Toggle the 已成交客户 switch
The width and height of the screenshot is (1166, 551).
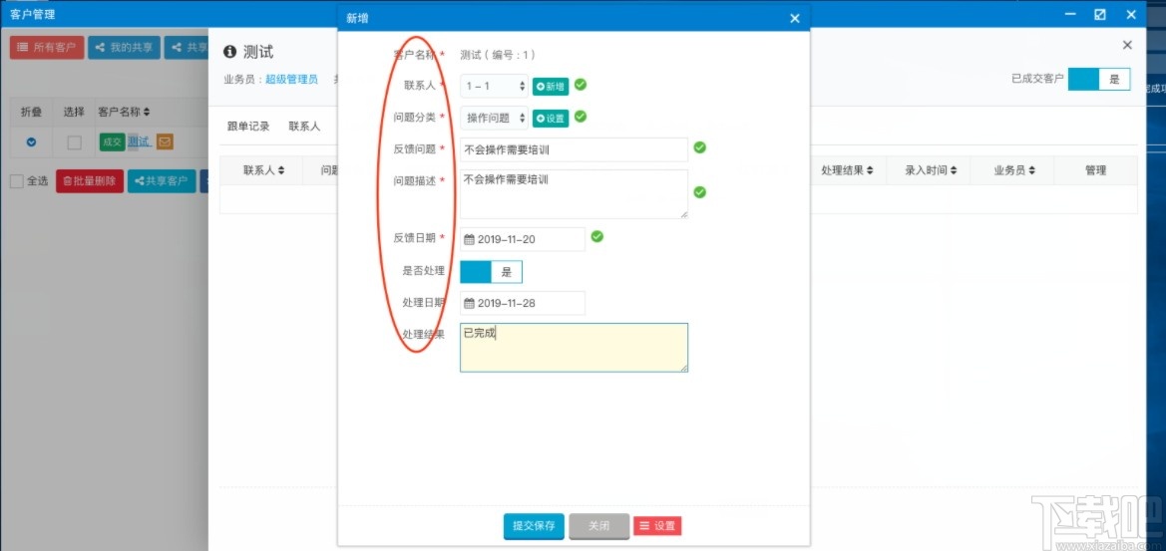coord(1099,80)
